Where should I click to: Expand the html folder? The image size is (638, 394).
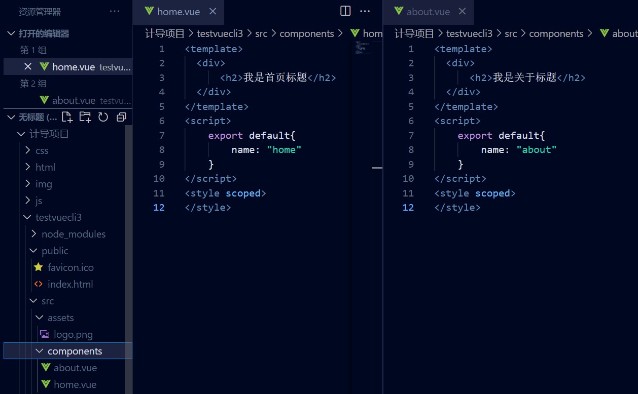point(28,167)
